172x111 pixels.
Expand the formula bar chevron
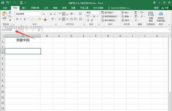tap(170, 30)
